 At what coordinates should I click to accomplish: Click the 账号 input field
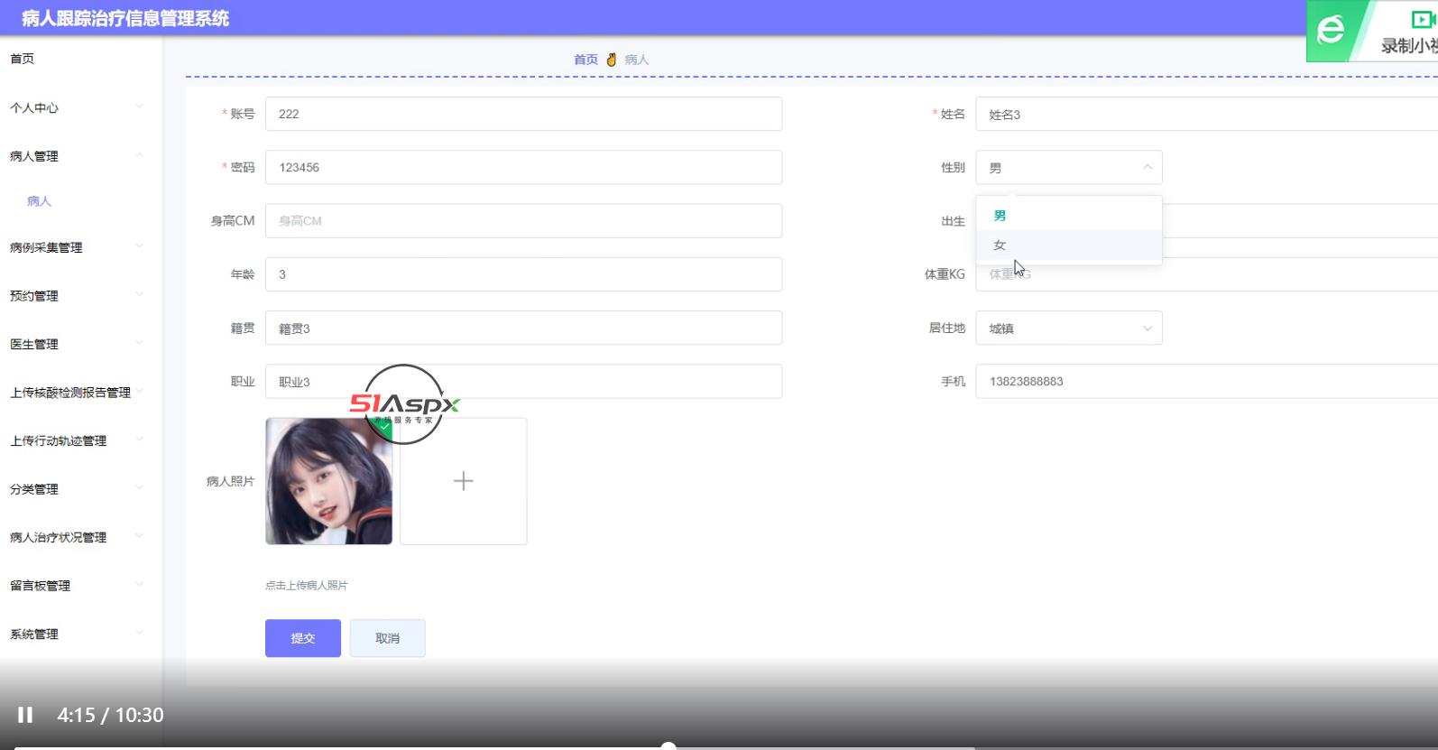[x=523, y=114]
